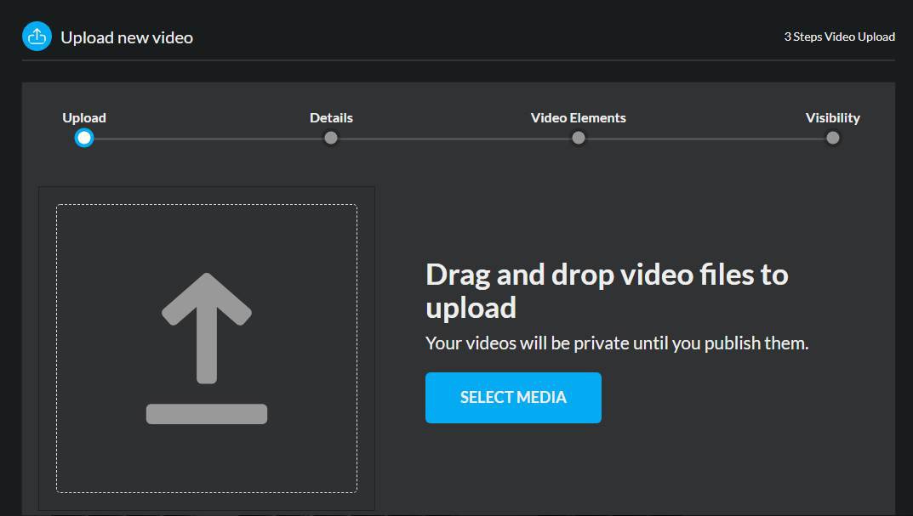913x516 pixels.
Task: Select the active Upload step circle
Action: [83, 138]
